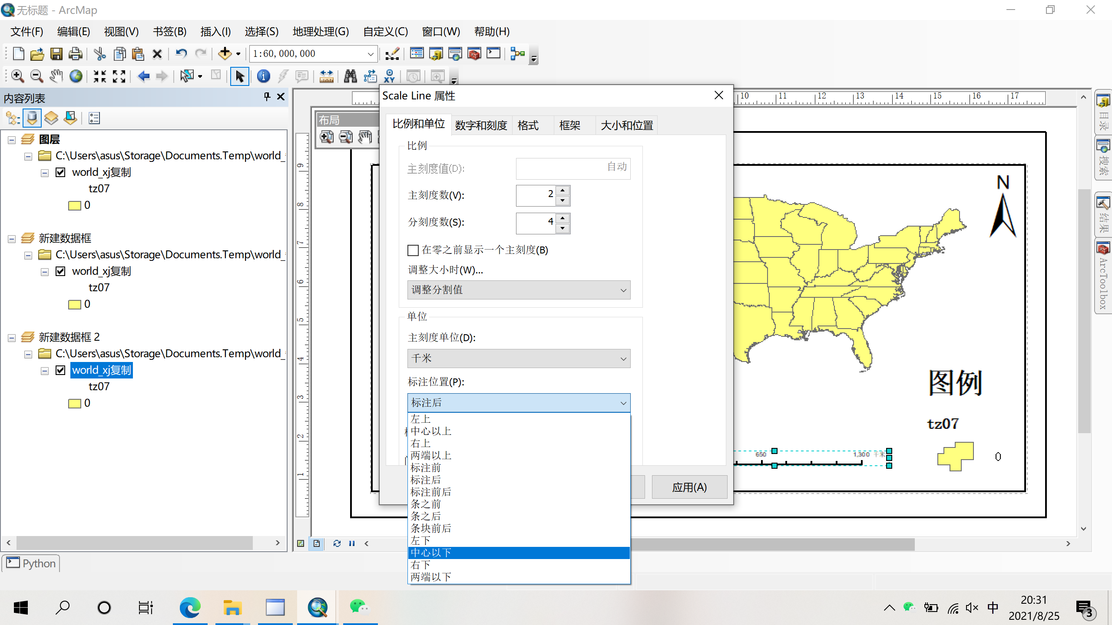
Task: Click the Undo arrow icon
Action: [181, 54]
